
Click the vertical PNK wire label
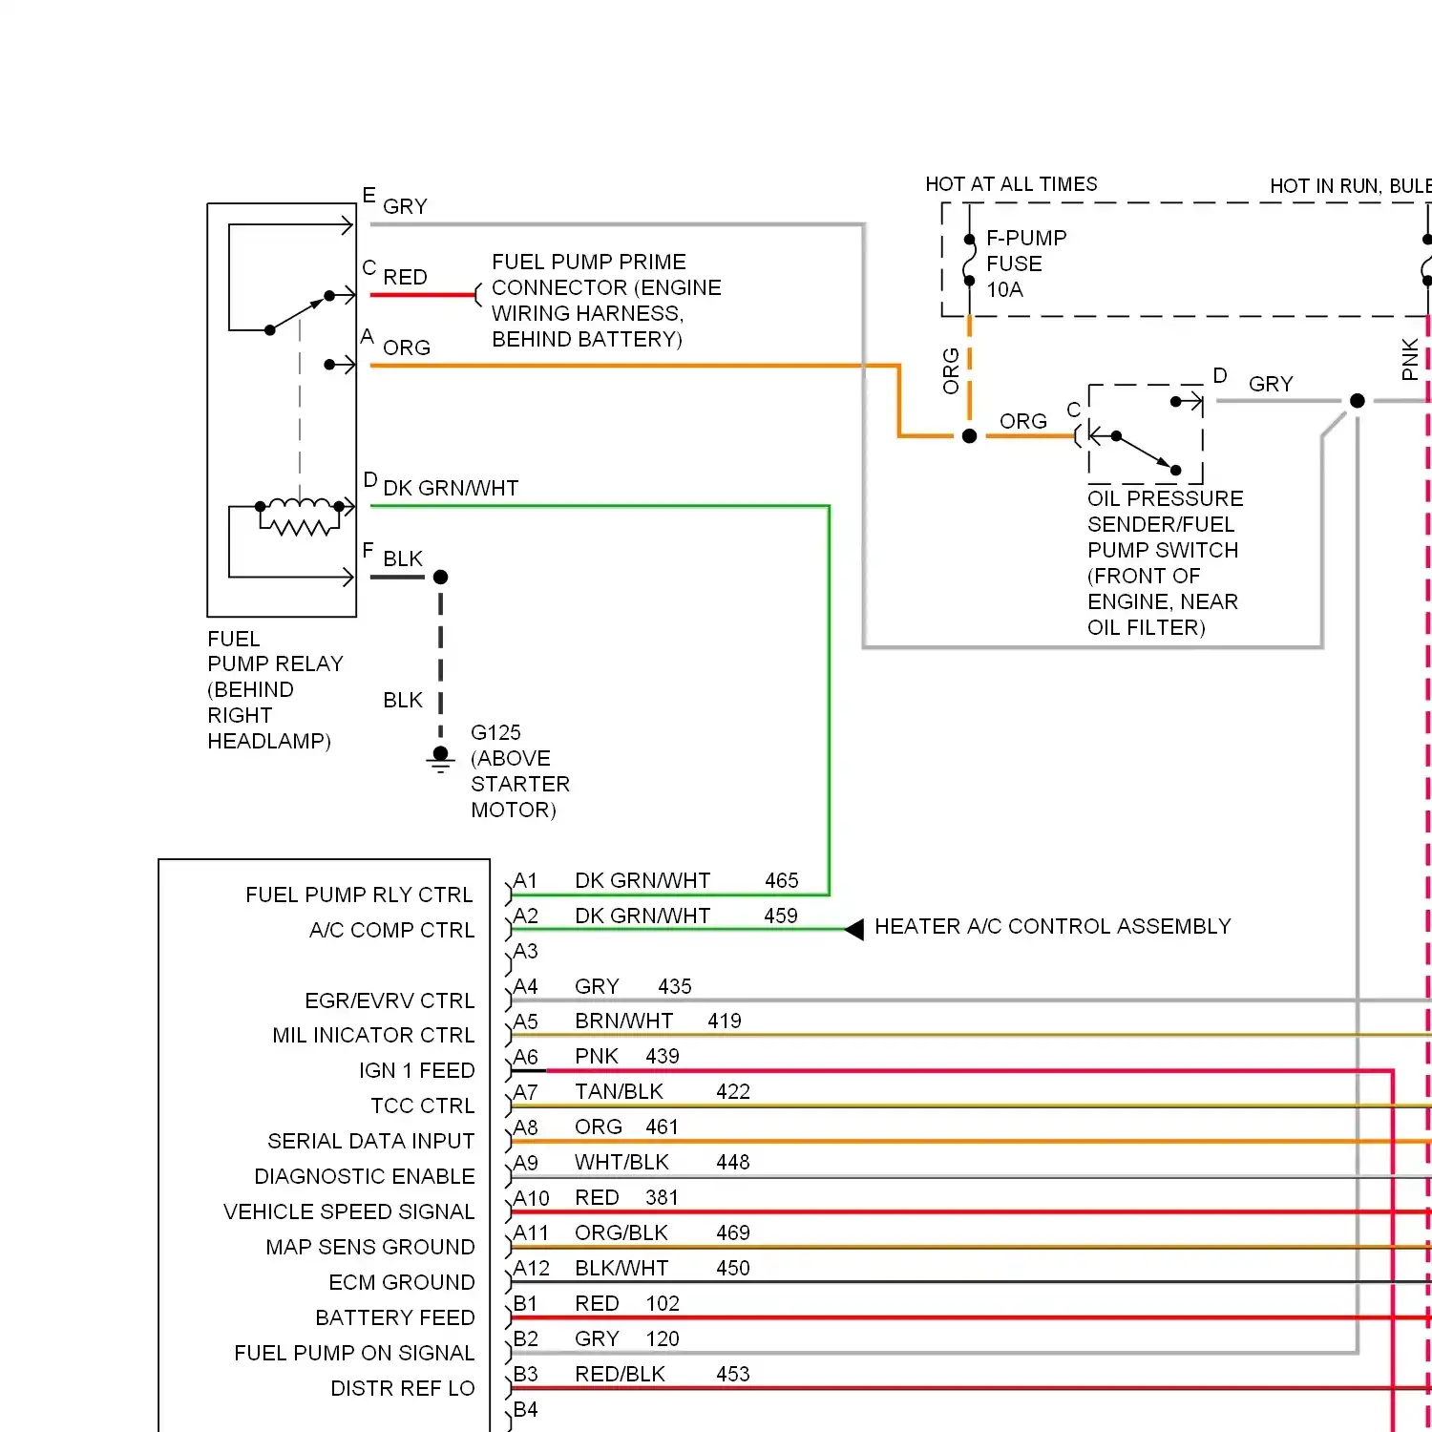(1410, 359)
